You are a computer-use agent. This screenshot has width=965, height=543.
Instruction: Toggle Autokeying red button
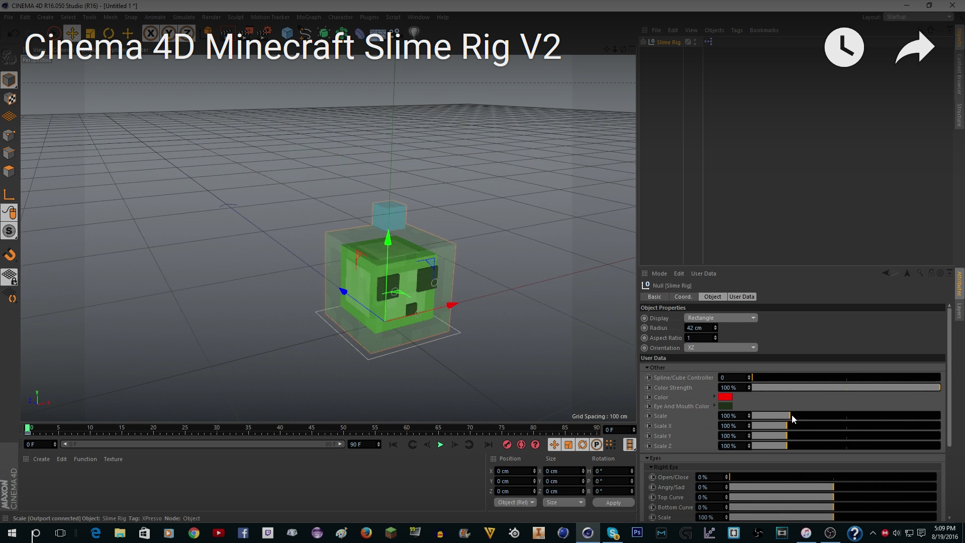(521, 444)
